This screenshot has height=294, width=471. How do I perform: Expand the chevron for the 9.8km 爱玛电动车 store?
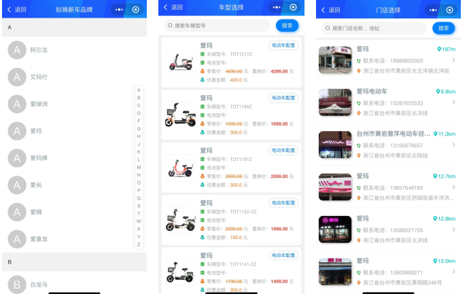(453, 103)
